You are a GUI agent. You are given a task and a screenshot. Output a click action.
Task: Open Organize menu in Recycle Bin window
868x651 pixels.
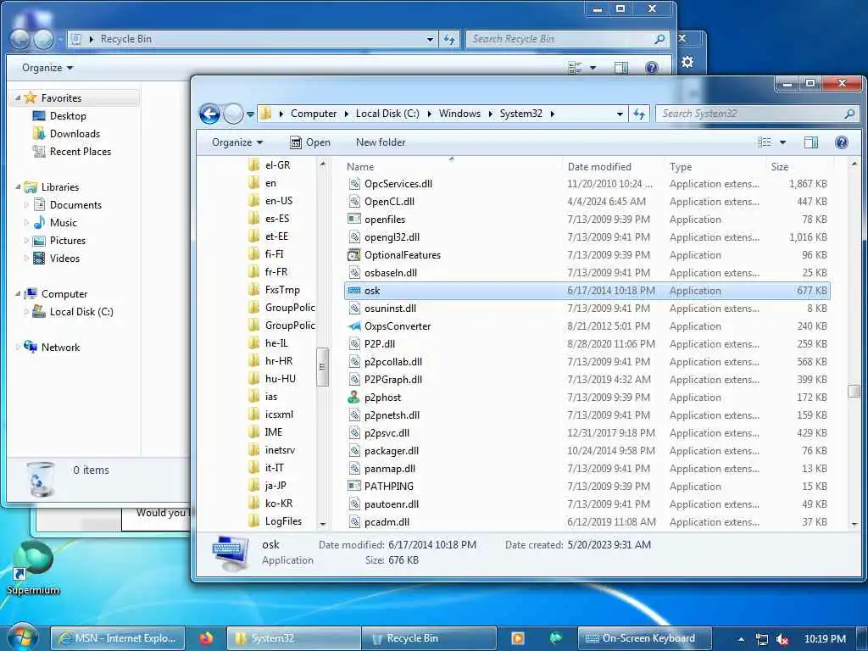47,68
